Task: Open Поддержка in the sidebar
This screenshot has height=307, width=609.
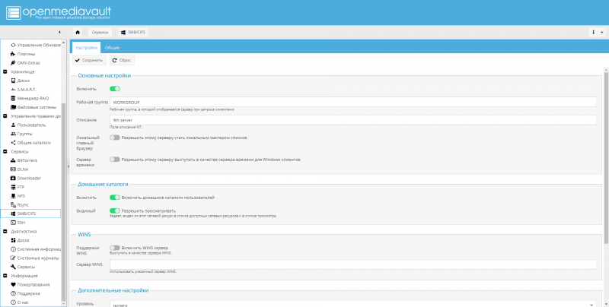Action: [x=28, y=293]
